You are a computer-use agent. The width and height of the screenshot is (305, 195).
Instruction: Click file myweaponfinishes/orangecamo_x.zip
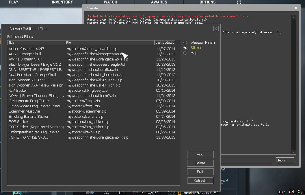tap(97, 137)
